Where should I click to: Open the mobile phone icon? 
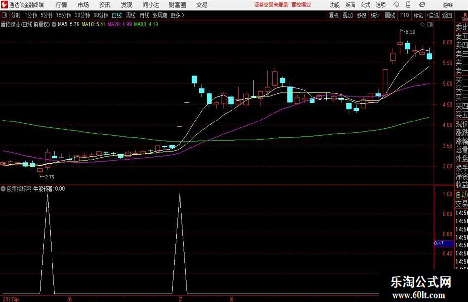(x=408, y=5)
